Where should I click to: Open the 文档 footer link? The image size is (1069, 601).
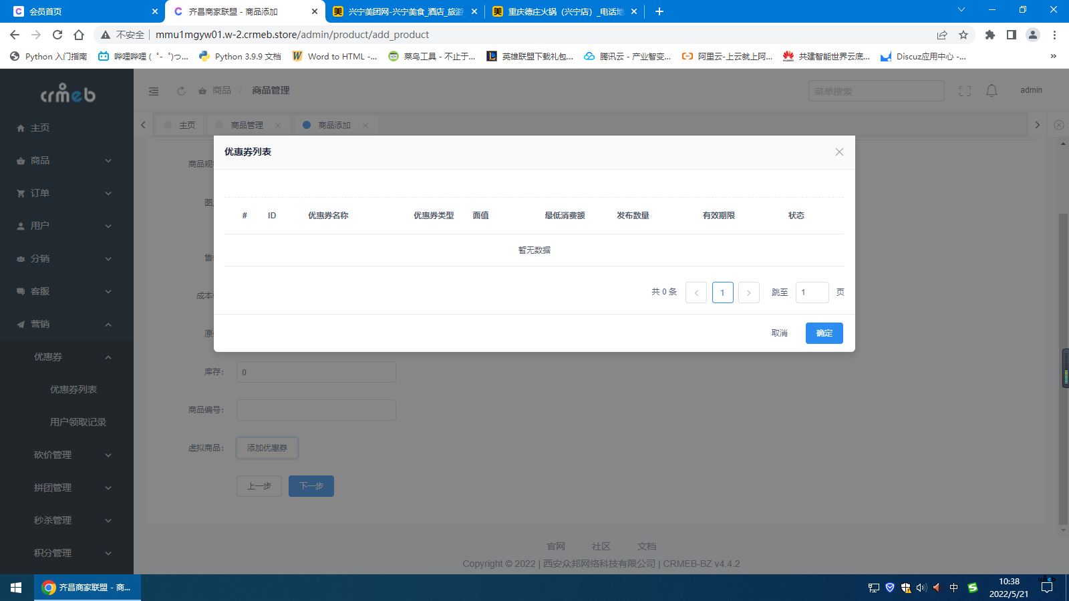tap(647, 546)
